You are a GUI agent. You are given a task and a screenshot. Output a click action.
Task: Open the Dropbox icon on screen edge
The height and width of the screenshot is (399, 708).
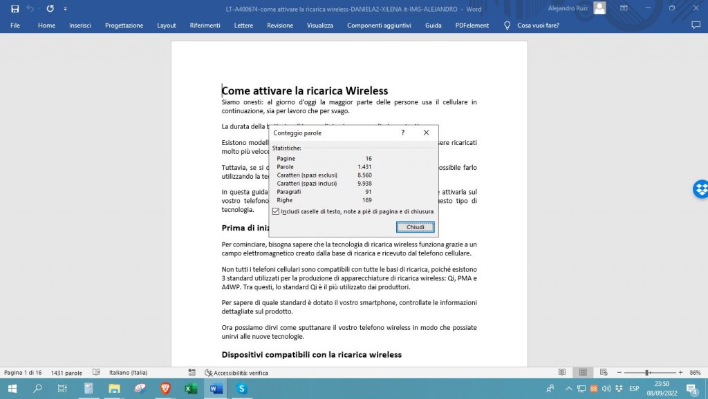702,188
